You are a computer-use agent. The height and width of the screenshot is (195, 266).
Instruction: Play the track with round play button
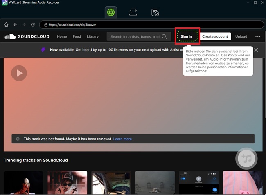[x=19, y=73]
